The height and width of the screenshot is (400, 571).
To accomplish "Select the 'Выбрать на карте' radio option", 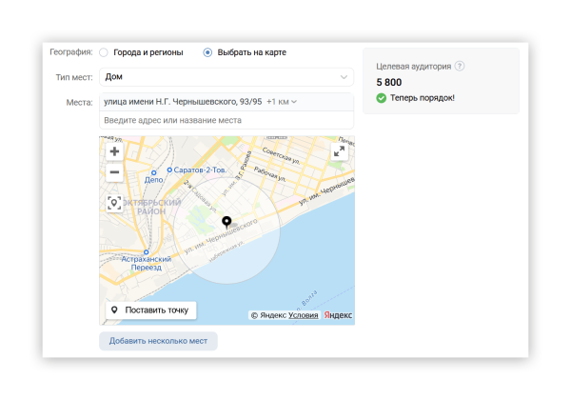I will click(207, 52).
